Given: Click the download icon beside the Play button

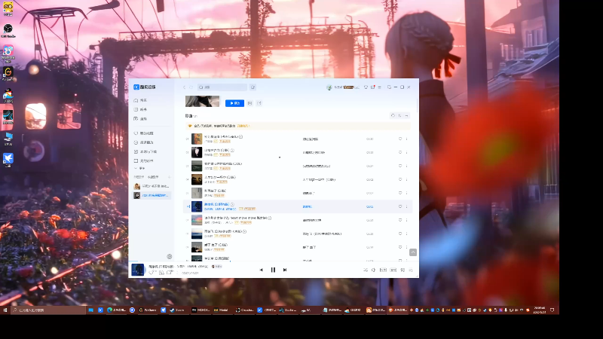Looking at the screenshot, I should 249,103.
